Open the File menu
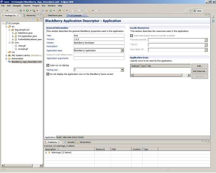This screenshot has width=216, height=173. (x=3, y=6)
